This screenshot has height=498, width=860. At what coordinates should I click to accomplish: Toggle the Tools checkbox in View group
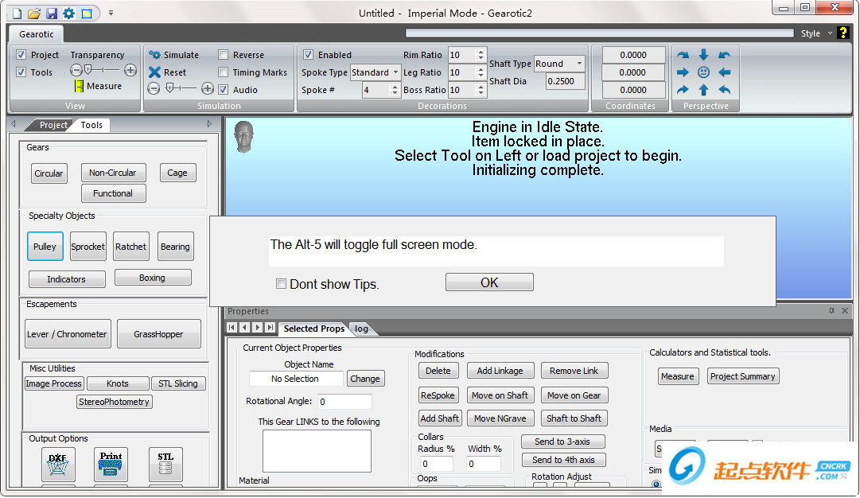(21, 72)
